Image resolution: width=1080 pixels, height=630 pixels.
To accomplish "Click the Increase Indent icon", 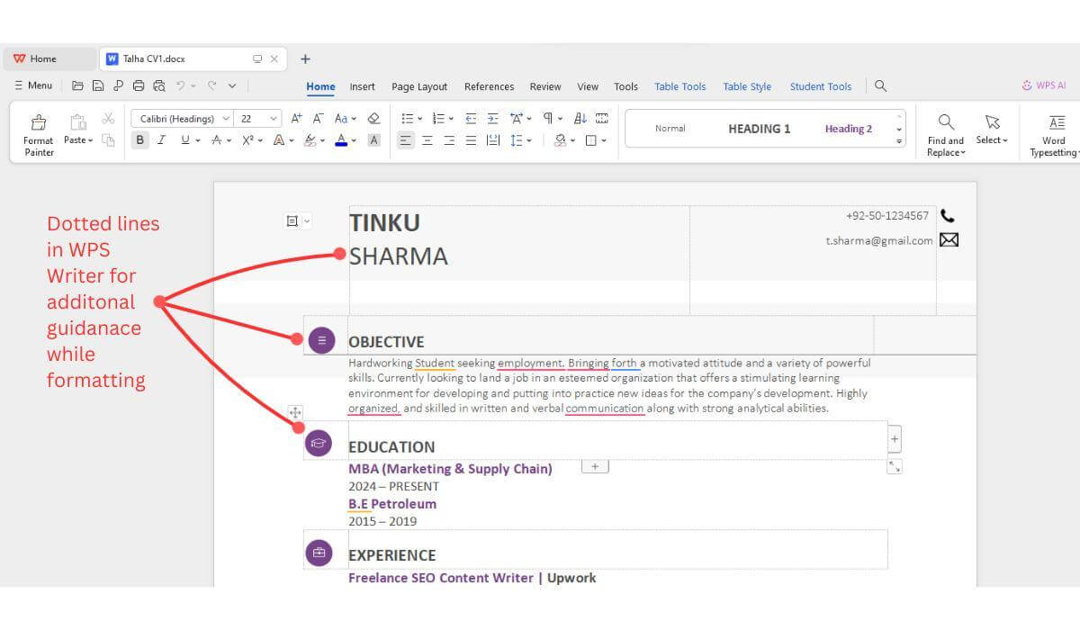I will [x=492, y=118].
